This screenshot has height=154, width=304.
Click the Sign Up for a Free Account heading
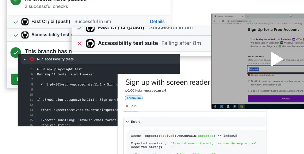tap(273, 30)
